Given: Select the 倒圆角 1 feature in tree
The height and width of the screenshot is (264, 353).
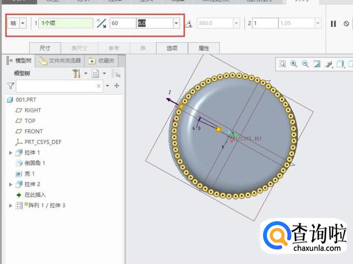Looking at the screenshot, I should [x=35, y=163].
